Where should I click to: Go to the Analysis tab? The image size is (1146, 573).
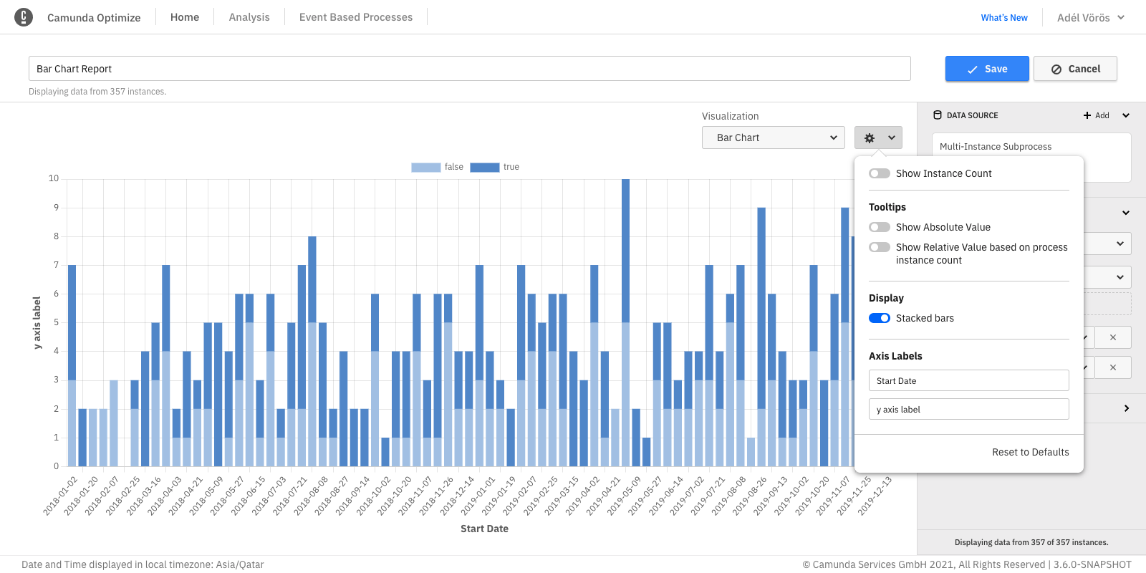249,17
